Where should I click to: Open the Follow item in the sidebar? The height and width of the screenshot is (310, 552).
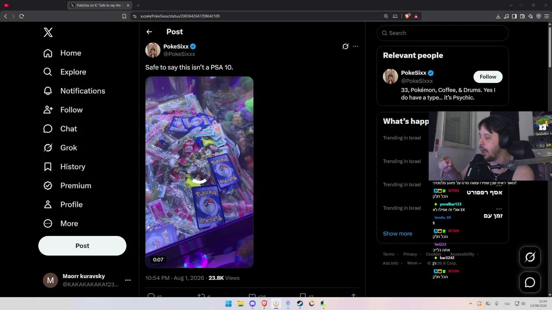[63, 110]
